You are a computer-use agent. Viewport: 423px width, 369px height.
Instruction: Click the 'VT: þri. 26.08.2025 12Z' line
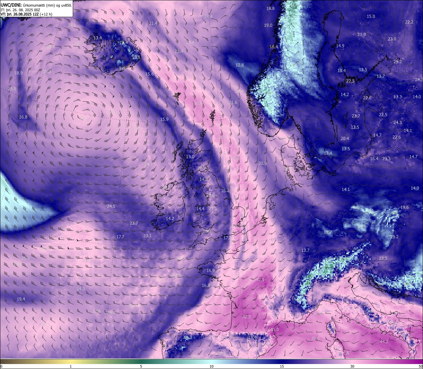pos(20,14)
